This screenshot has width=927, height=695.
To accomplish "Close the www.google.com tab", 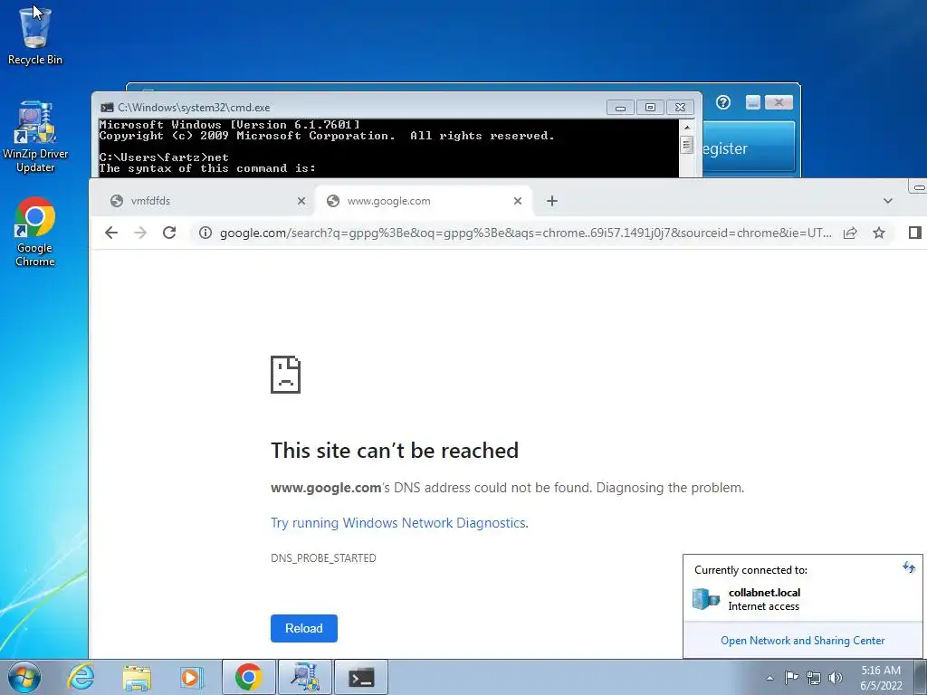I will coord(518,201).
